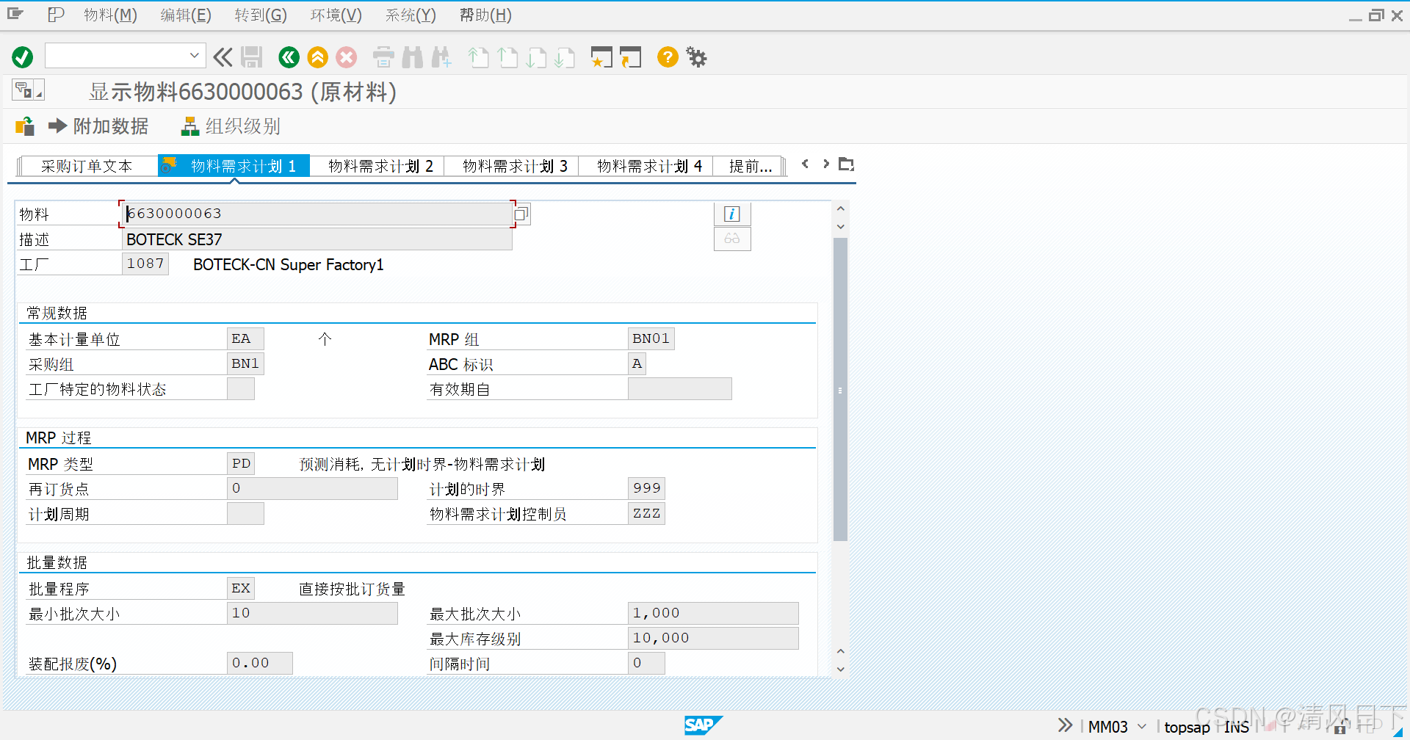Click the Cancel red X icon
The height and width of the screenshot is (740, 1410).
click(346, 57)
